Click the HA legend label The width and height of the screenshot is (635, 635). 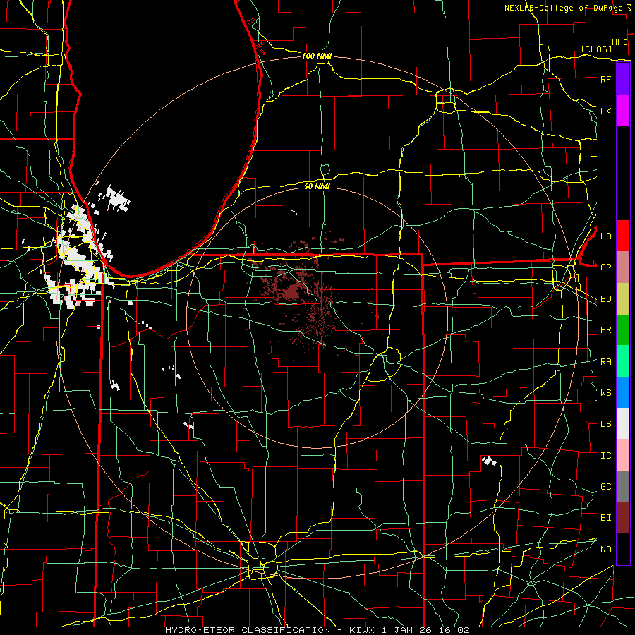click(605, 236)
